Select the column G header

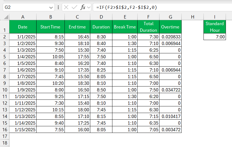coord(171,17)
